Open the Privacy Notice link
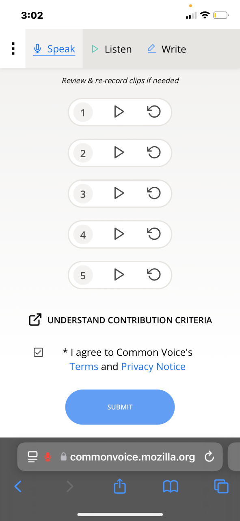Image resolution: width=240 pixels, height=521 pixels. coord(154,366)
